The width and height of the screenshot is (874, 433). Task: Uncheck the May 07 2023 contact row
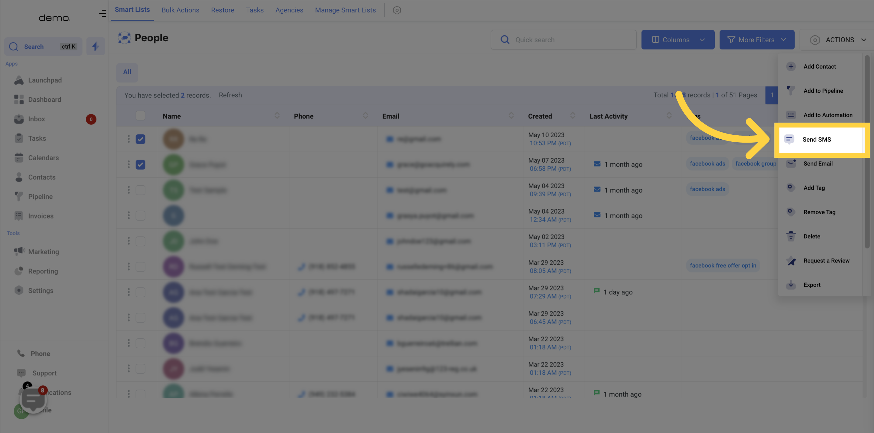tap(140, 164)
